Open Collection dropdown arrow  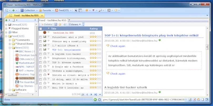(37, 10)
